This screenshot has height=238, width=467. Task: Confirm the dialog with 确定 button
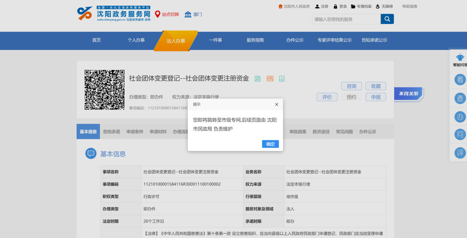click(x=270, y=144)
